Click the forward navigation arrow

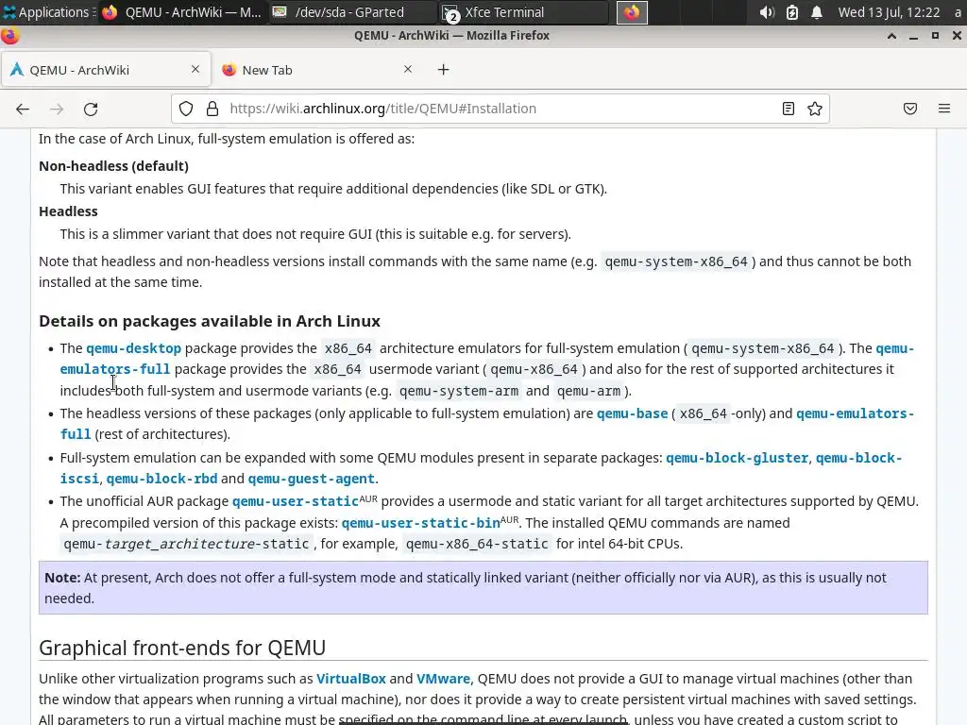(57, 110)
